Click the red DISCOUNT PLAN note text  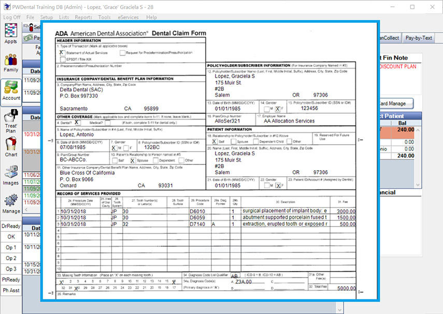(398, 67)
